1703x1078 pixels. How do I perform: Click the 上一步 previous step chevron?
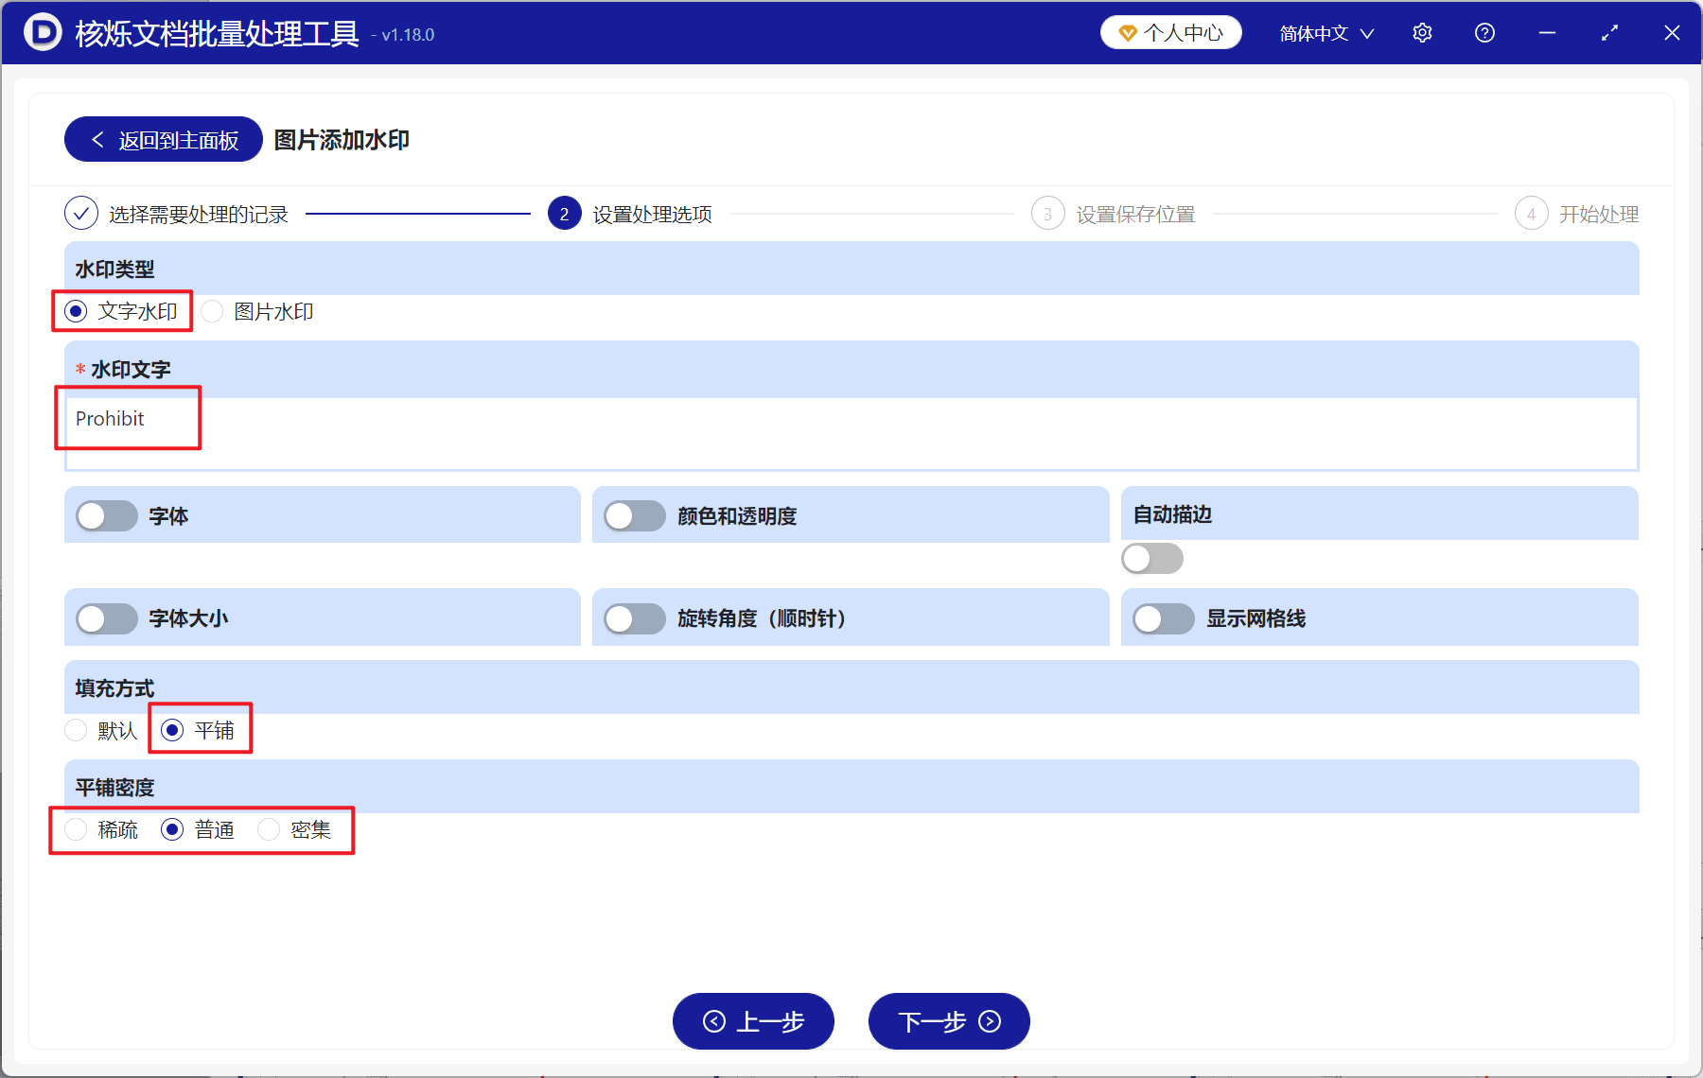714,1022
